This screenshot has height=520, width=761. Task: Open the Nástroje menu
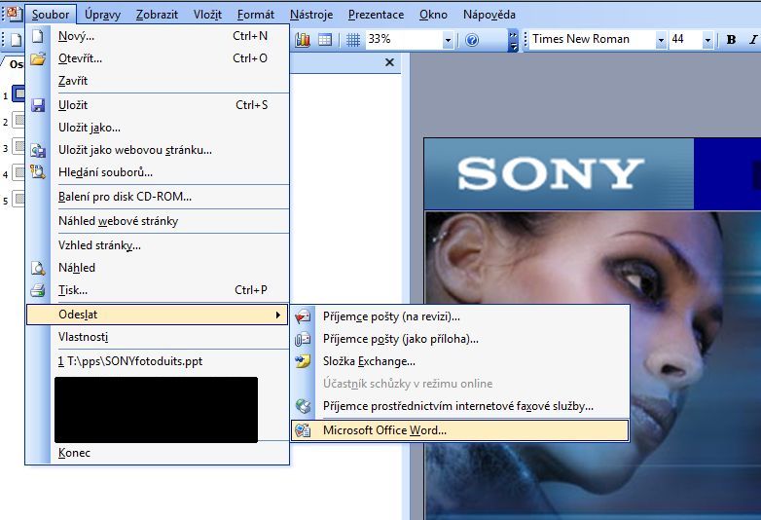tap(311, 15)
